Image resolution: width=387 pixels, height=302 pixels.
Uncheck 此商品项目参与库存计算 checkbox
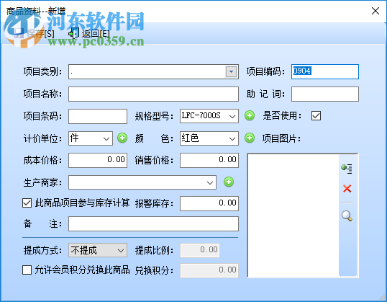[x=27, y=203]
